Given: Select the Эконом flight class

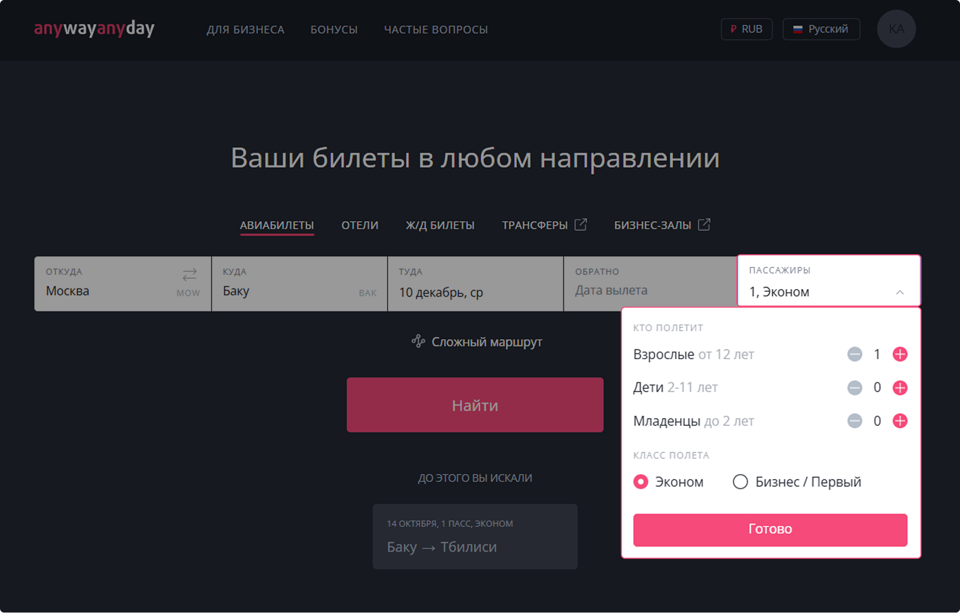Looking at the screenshot, I should [641, 482].
